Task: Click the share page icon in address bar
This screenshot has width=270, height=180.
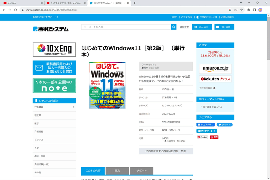Action: pos(236,10)
